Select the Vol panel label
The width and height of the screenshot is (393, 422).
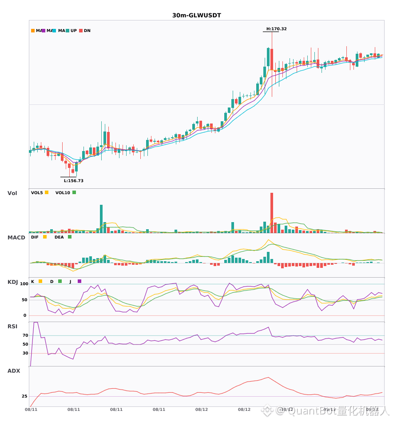(x=12, y=193)
